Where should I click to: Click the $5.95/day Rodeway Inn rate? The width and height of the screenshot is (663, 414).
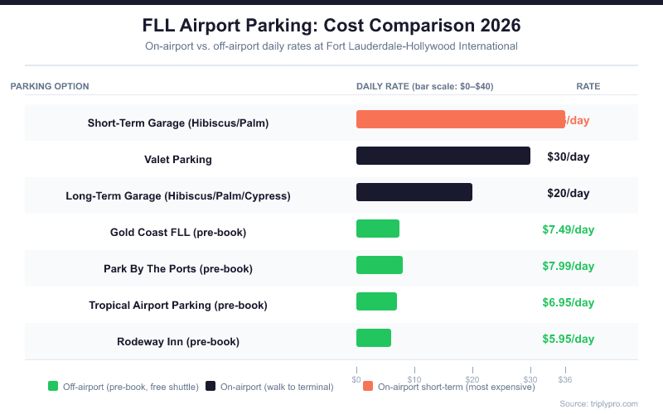[568, 339]
